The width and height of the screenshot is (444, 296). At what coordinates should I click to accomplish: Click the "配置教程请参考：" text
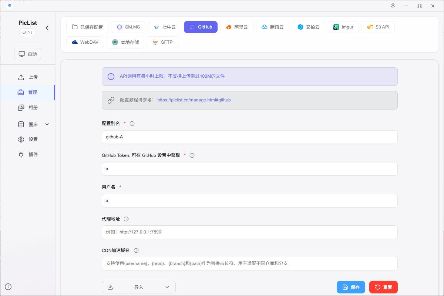137,100
